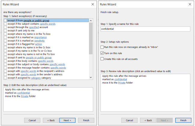Check 'except if the subject contains specific words'
Viewport: 195px width, 126px height.
tap(5, 24)
